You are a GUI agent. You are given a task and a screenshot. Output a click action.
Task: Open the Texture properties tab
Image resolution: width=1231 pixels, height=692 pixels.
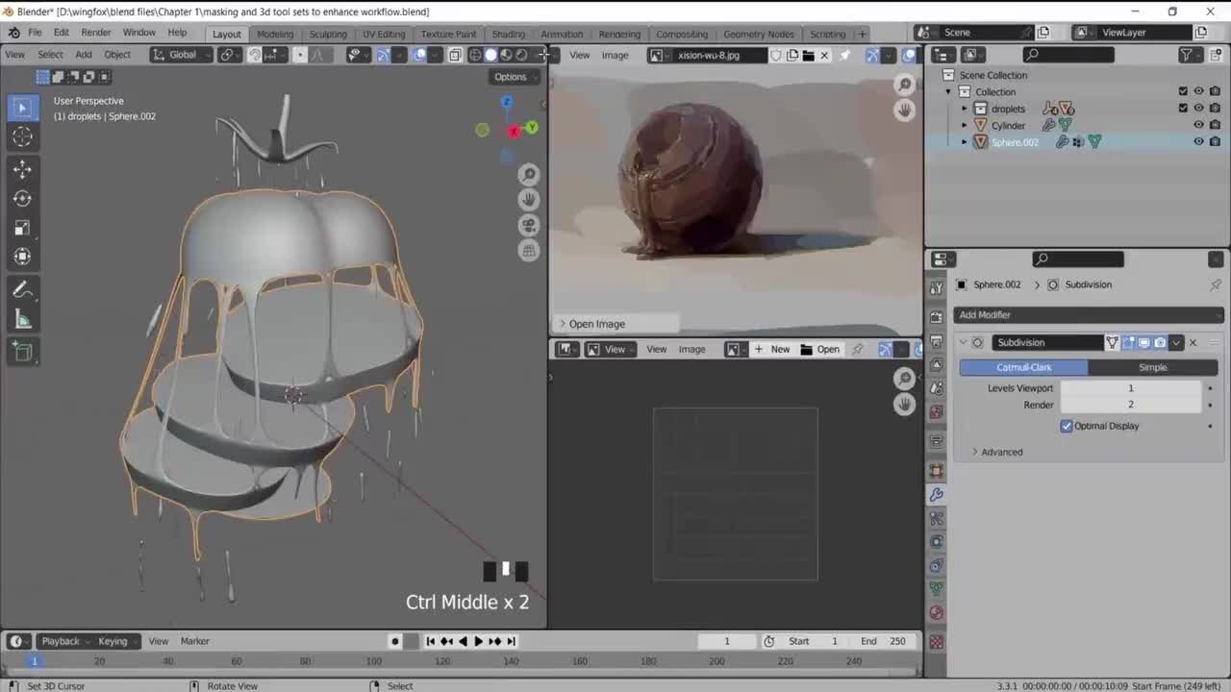point(937,641)
